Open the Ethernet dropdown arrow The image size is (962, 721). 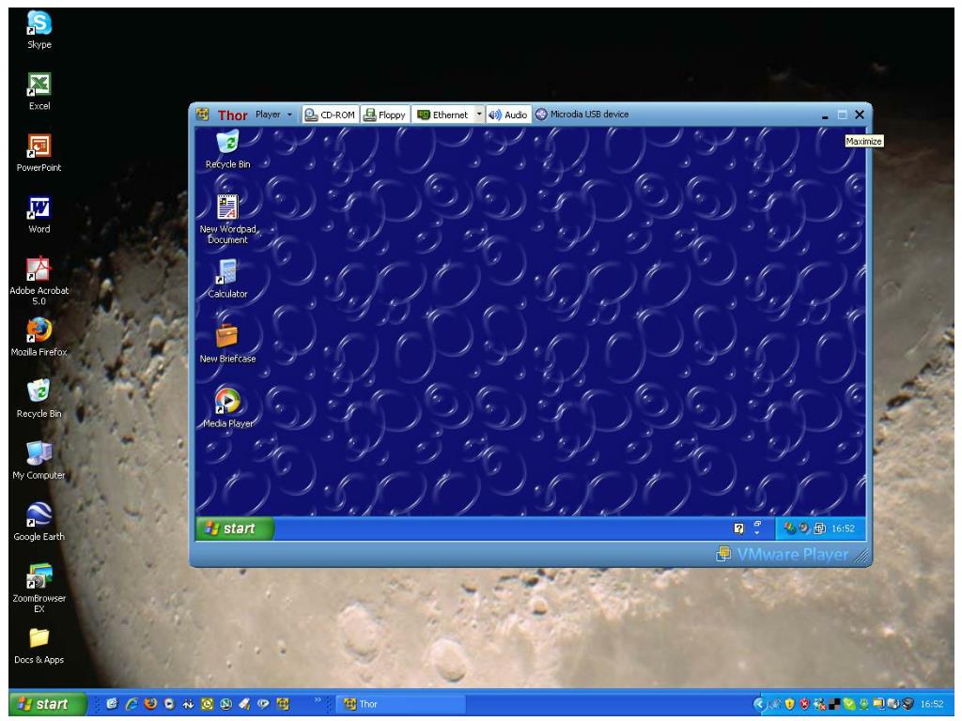pyautogui.click(x=479, y=115)
